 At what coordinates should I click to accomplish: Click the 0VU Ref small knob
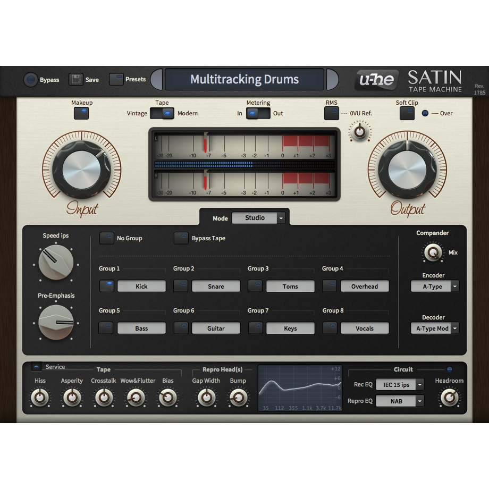[x=360, y=132]
